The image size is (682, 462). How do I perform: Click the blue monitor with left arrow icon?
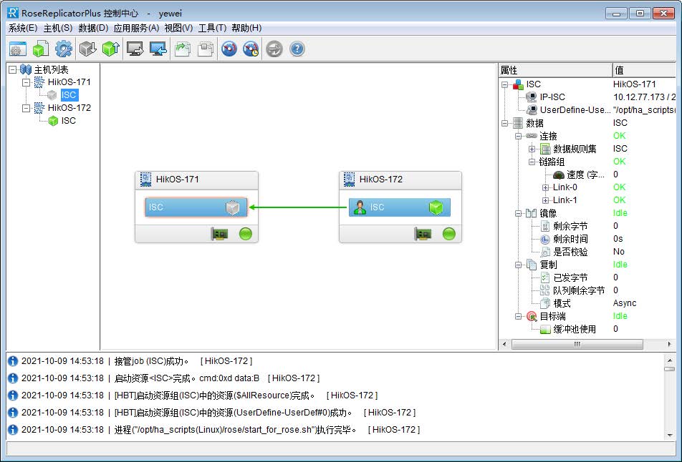[x=158, y=49]
